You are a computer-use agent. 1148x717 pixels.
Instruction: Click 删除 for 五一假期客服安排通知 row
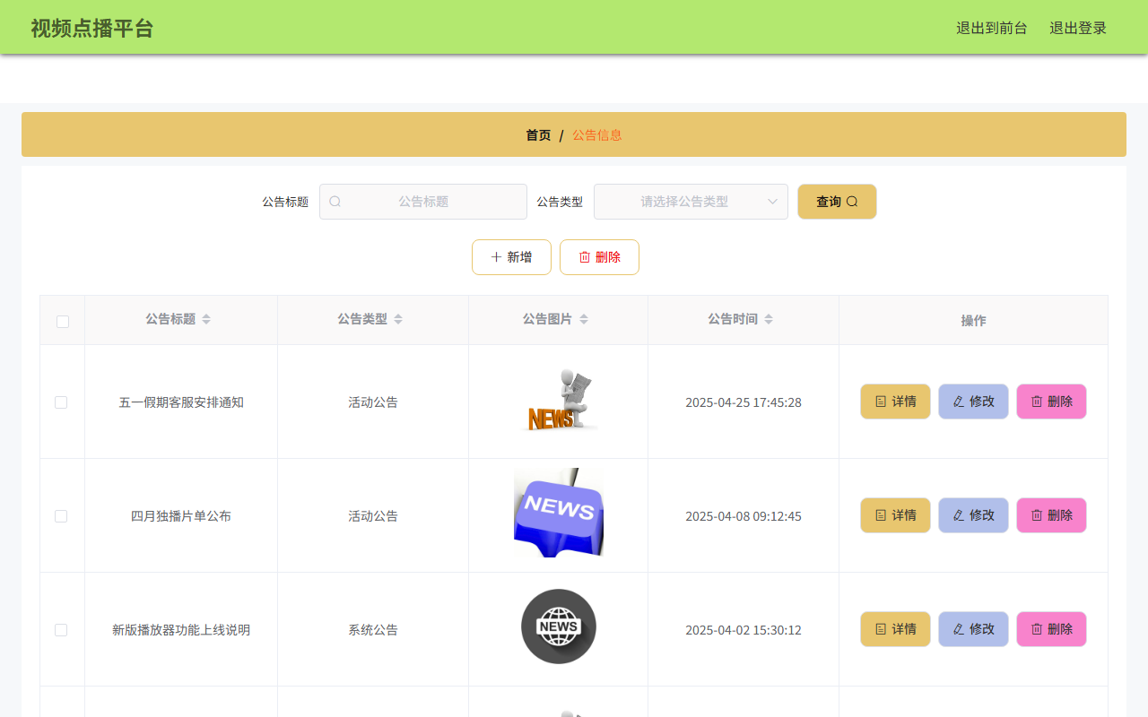(x=1051, y=402)
